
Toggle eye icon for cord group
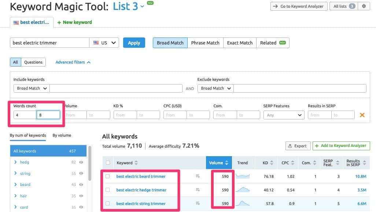pyautogui.click(x=81, y=207)
